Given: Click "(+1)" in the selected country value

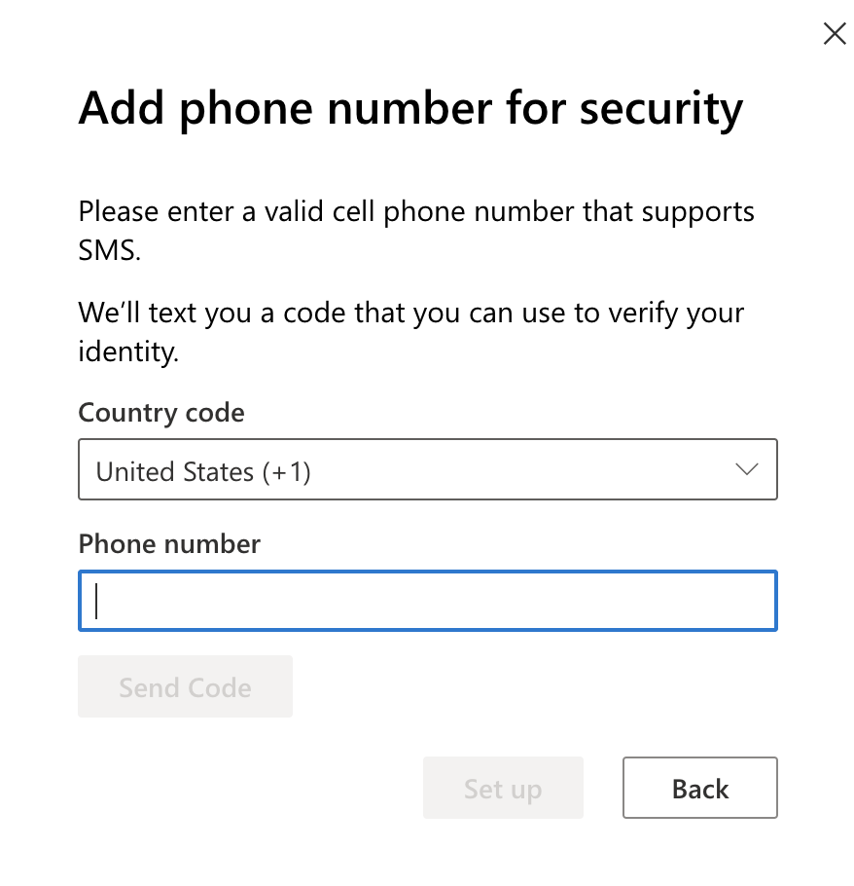Looking at the screenshot, I should [286, 472].
